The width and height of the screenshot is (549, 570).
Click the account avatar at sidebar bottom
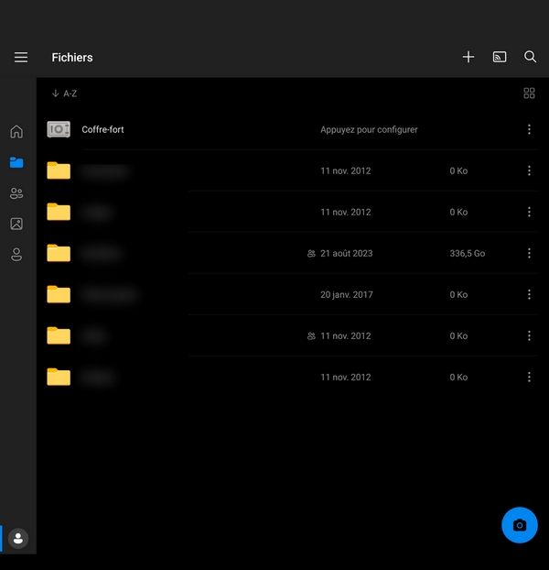point(18,538)
